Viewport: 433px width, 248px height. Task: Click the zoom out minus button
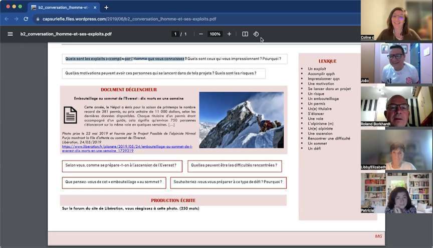pyautogui.click(x=201, y=34)
